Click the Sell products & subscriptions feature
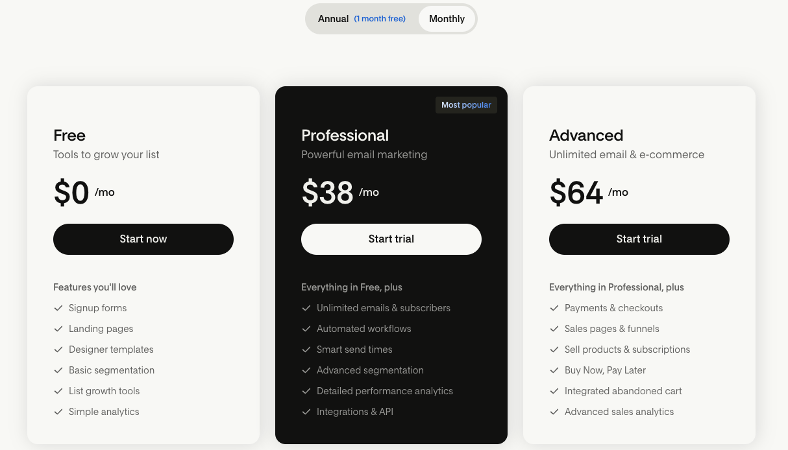The height and width of the screenshot is (450, 788). click(627, 349)
